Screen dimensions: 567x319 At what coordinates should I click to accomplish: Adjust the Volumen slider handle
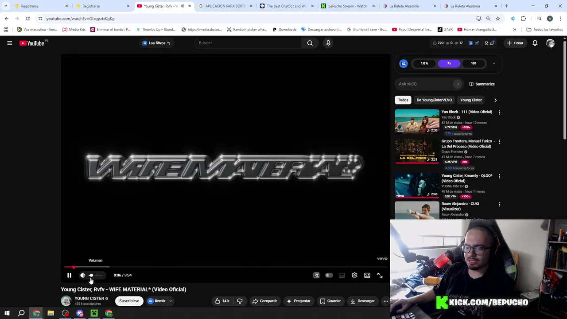click(x=91, y=275)
